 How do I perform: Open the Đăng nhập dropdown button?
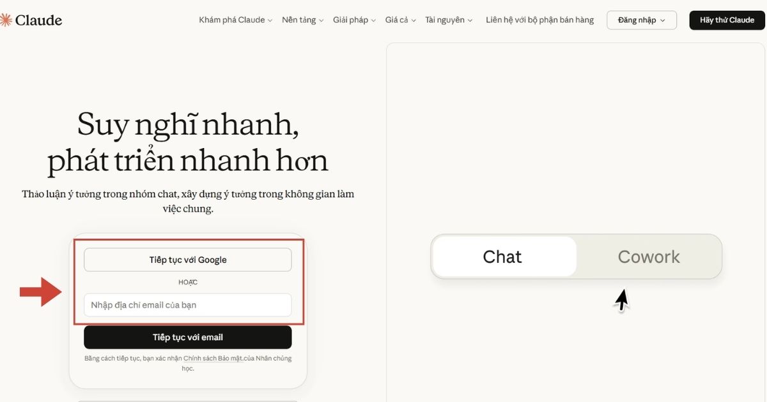click(x=642, y=20)
